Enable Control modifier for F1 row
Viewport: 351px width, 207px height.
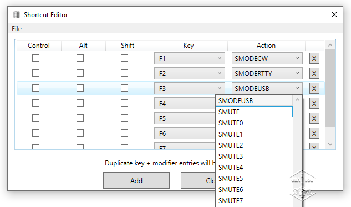pyautogui.click(x=36, y=58)
